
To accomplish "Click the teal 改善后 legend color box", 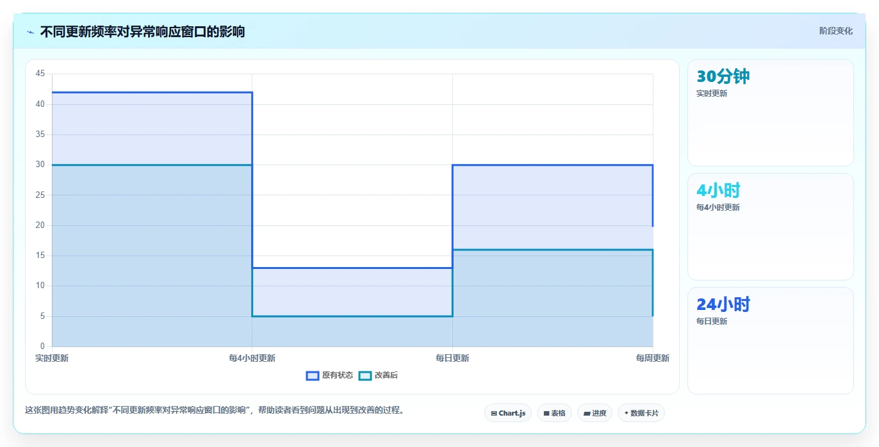I will pos(365,376).
